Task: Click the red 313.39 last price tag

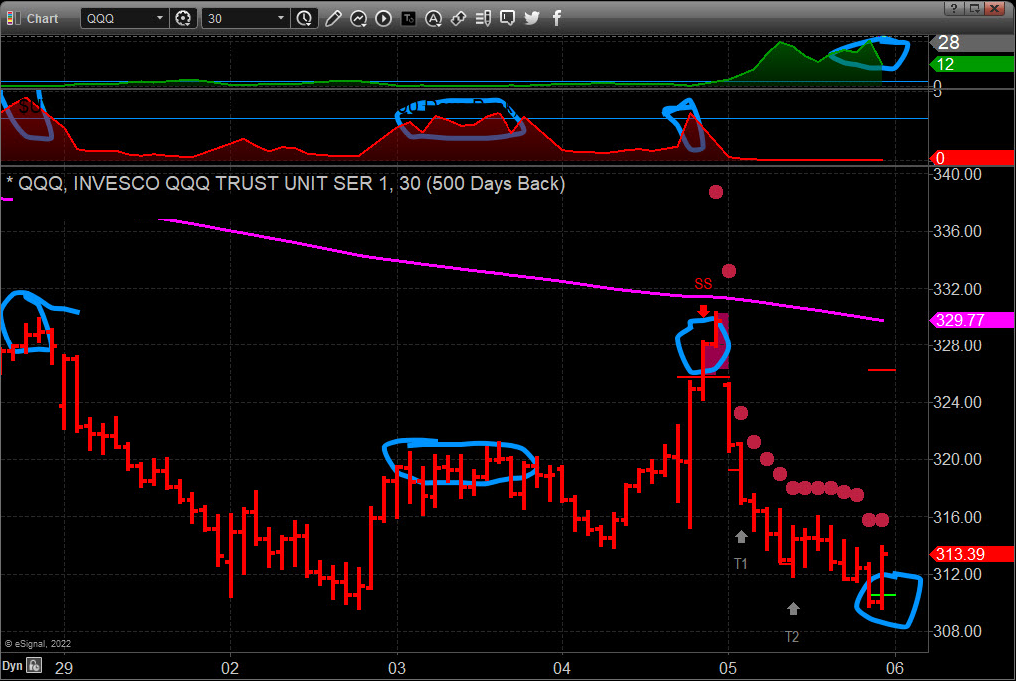Action: [972, 554]
